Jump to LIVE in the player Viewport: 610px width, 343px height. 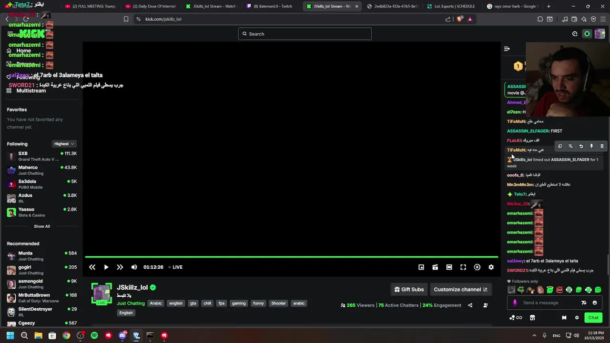(x=175, y=267)
